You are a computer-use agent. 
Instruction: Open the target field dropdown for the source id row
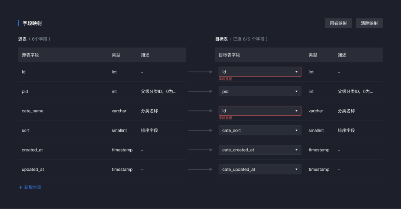click(260, 72)
